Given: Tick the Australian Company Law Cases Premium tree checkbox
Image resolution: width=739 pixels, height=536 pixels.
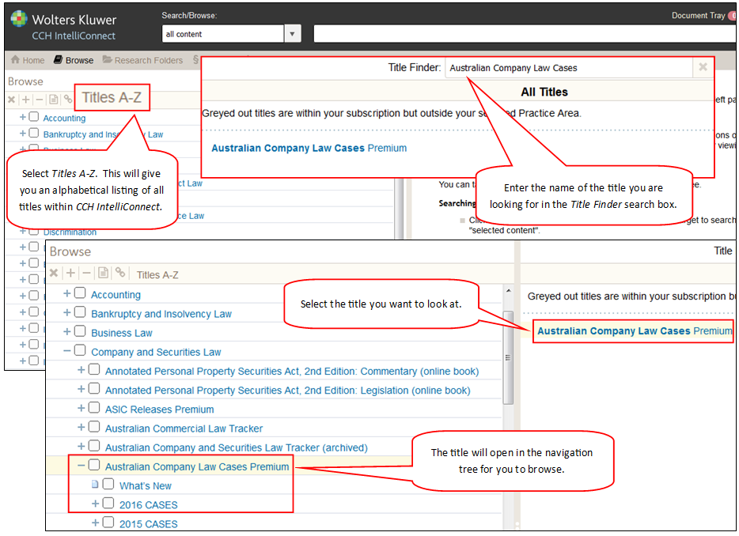Looking at the screenshot, I should tap(94, 466).
